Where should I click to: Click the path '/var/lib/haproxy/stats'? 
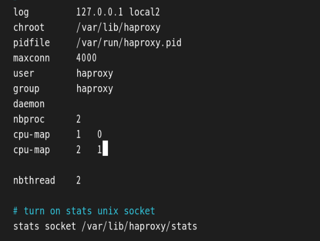click(x=139, y=227)
